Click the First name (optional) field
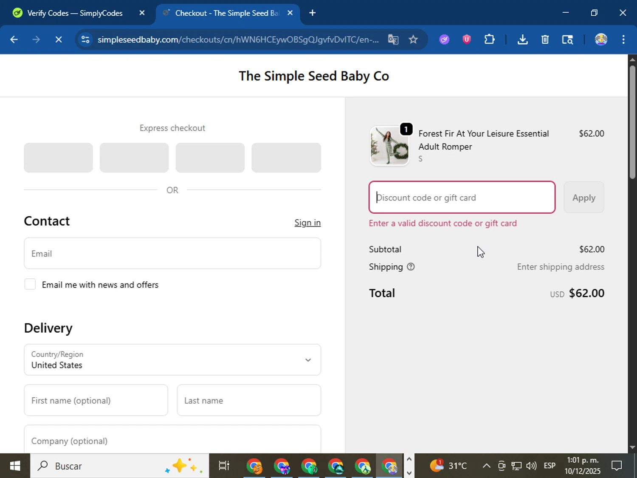This screenshot has height=478, width=637. click(x=96, y=400)
